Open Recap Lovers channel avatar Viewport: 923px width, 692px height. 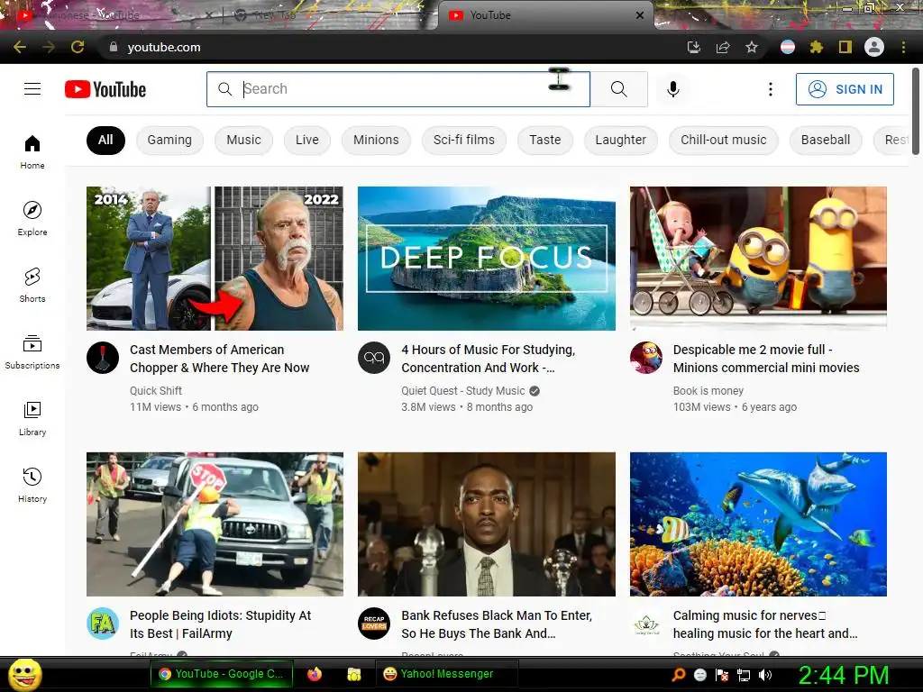point(374,624)
